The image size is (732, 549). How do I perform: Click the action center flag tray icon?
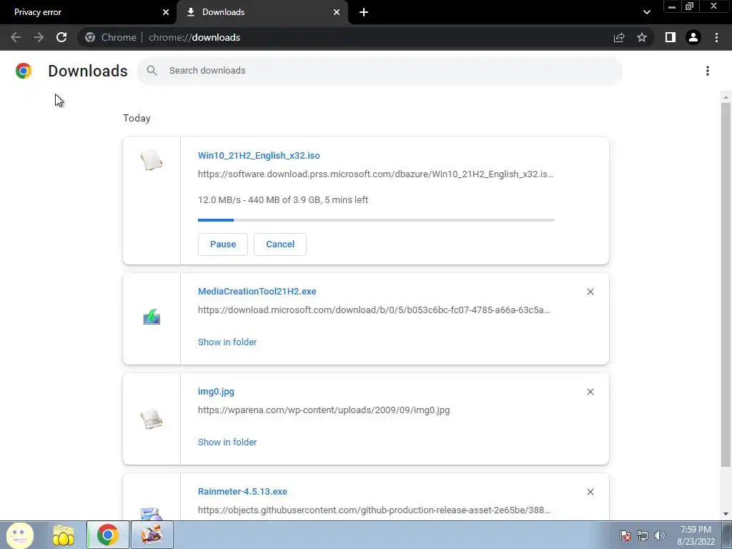(625, 535)
